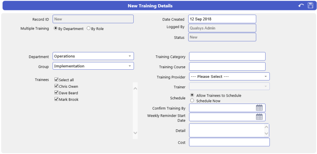Uncheck the Chris Owen trainee
The height and width of the screenshot is (154, 317).
56,86
